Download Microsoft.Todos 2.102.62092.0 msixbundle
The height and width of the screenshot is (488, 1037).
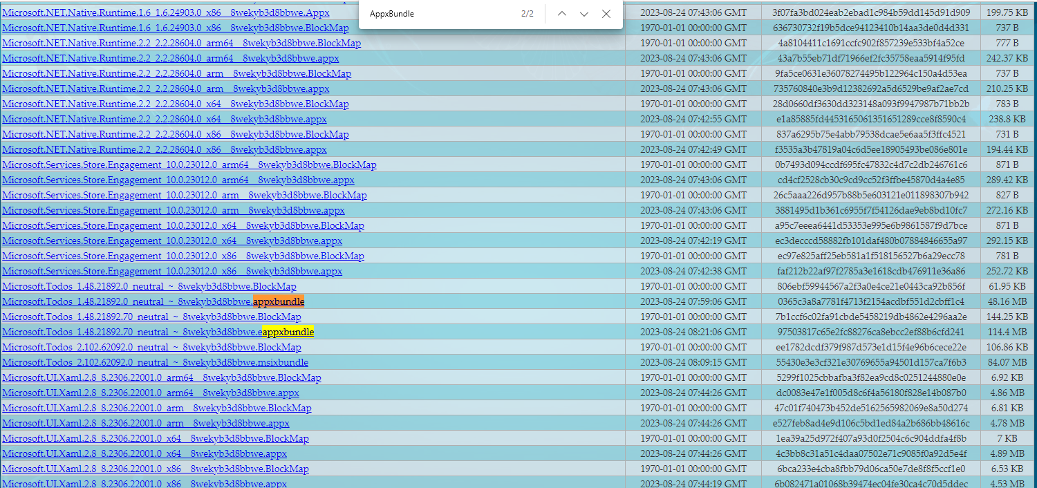coord(155,362)
